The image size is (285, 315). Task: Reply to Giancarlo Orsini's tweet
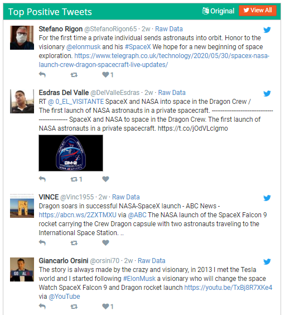pyautogui.click(x=42, y=307)
